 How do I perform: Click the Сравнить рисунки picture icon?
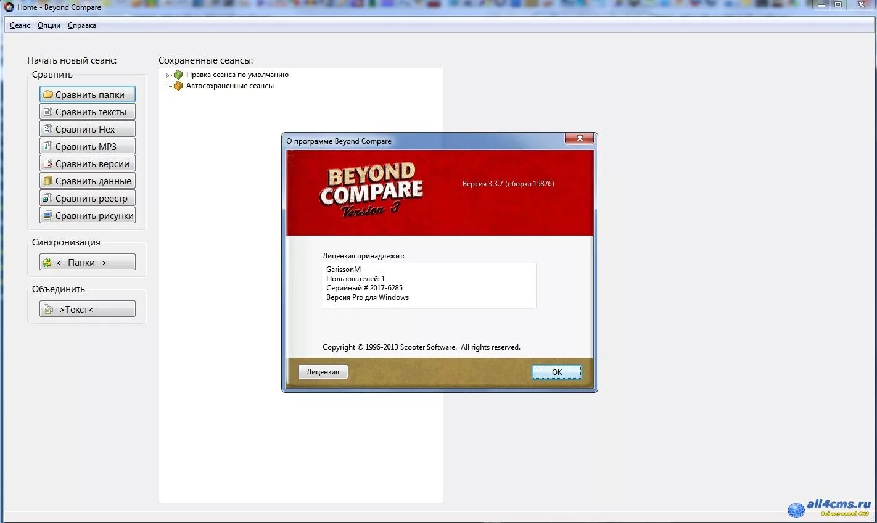click(x=47, y=215)
